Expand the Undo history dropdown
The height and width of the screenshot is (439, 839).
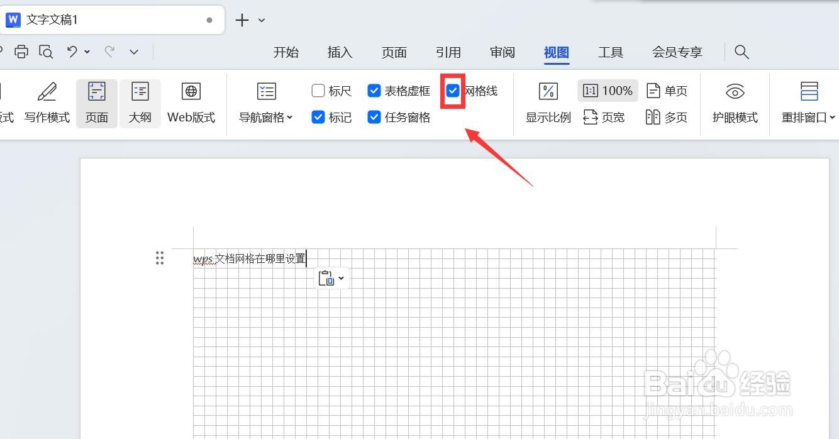pyautogui.click(x=87, y=52)
